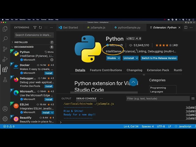Open the Source Control view

5,49
